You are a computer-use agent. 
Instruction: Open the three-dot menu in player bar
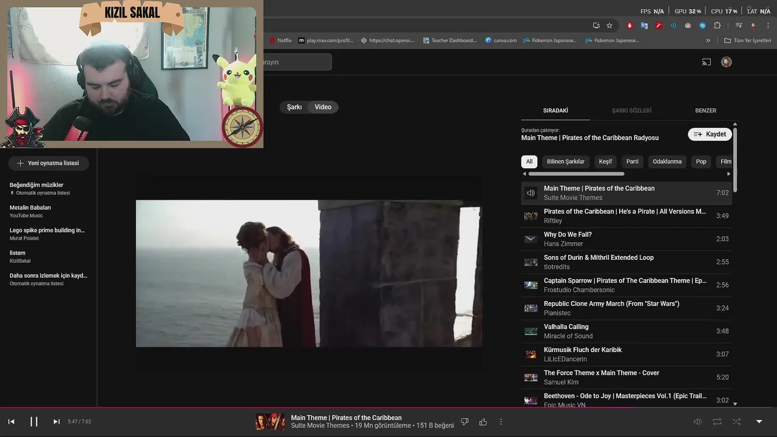click(501, 422)
